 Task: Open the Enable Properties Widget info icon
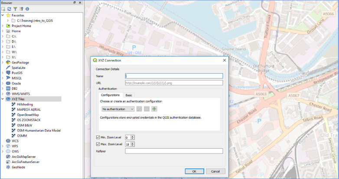(x=27, y=9)
